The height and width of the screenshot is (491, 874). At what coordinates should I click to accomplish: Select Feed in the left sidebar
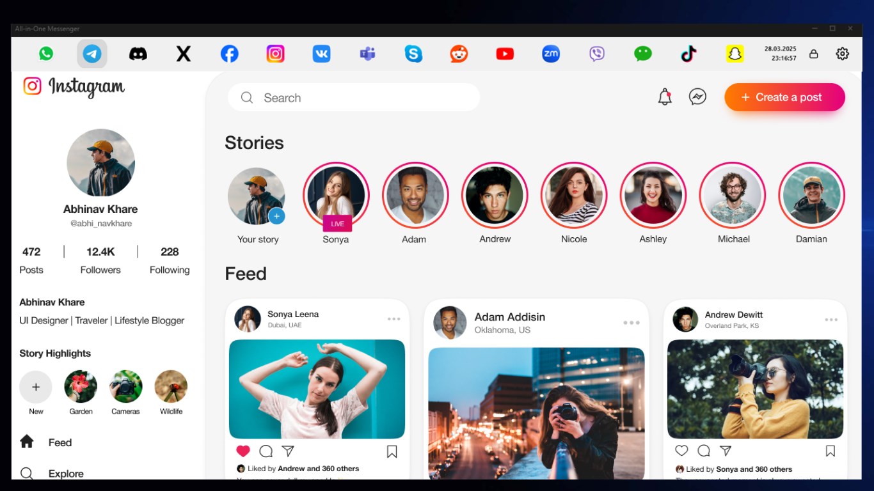tap(60, 442)
